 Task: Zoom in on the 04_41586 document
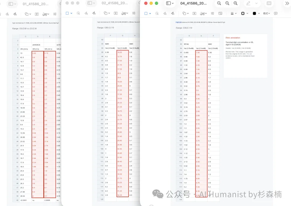[235, 3]
